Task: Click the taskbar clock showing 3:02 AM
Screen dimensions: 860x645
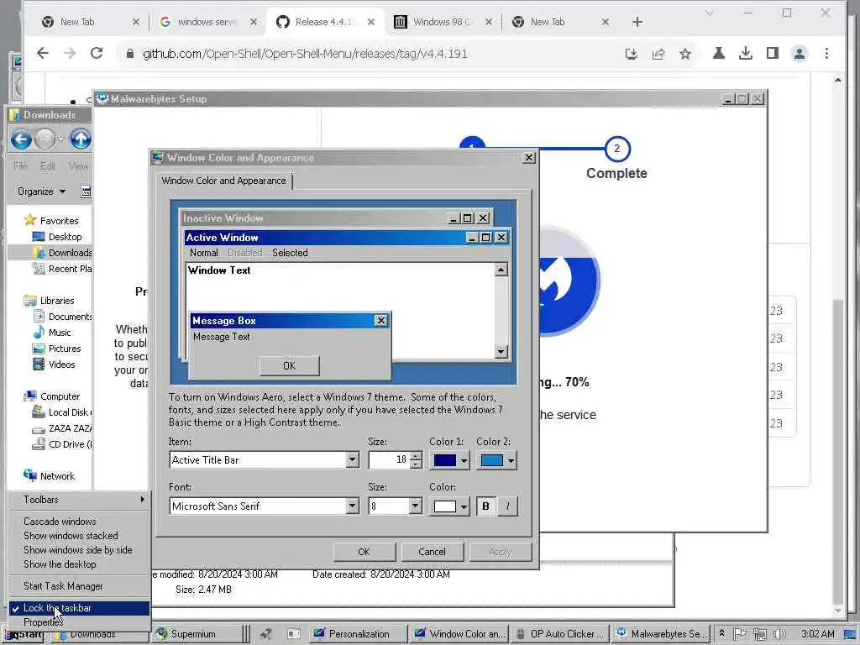Action: click(818, 634)
